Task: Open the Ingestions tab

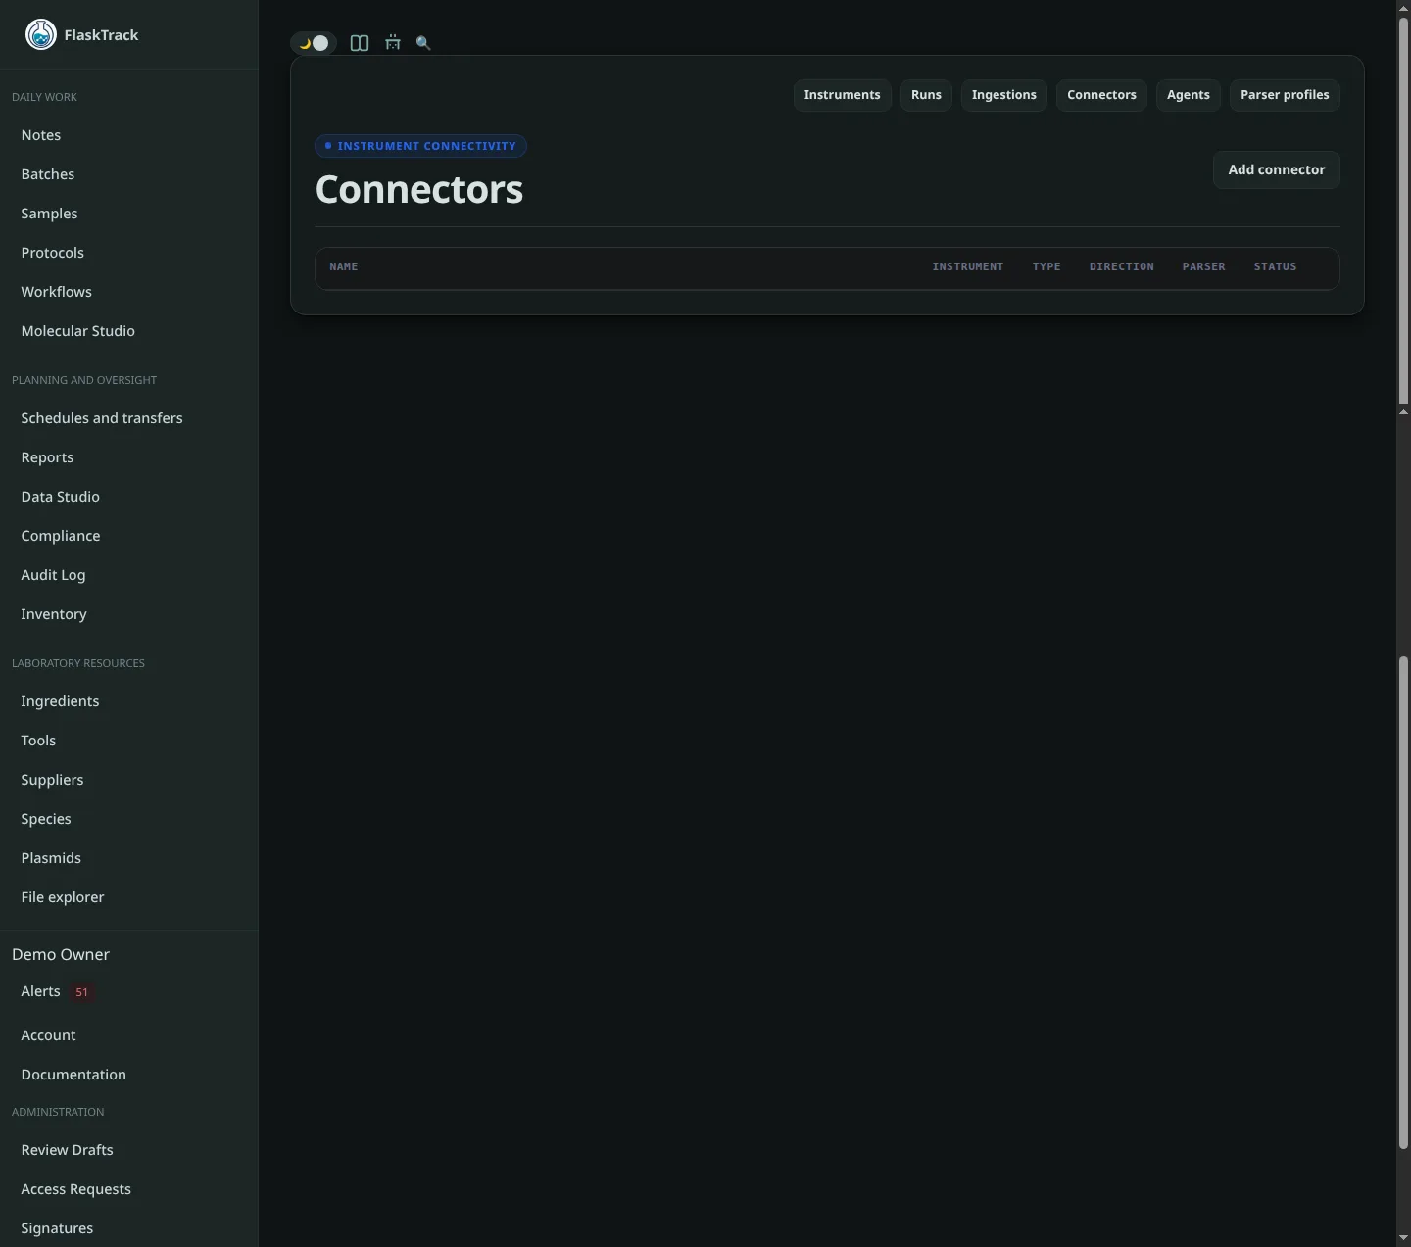Action: [x=1003, y=95]
